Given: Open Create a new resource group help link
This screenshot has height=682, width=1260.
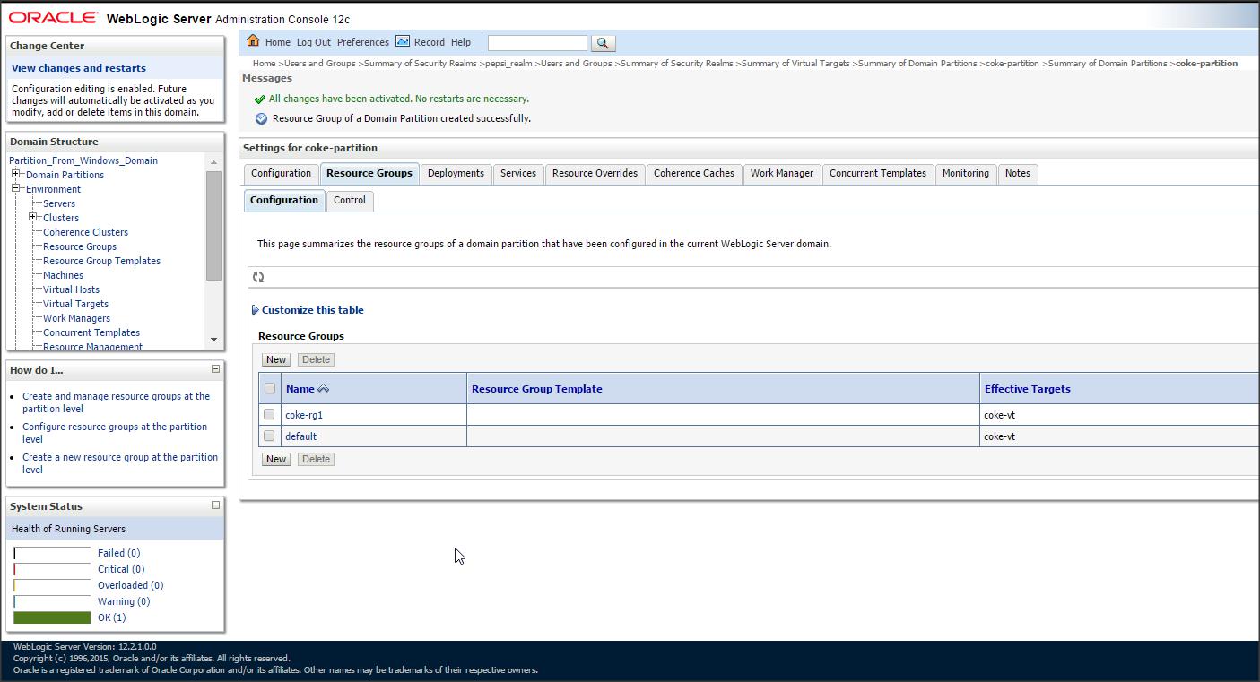Looking at the screenshot, I should [120, 463].
